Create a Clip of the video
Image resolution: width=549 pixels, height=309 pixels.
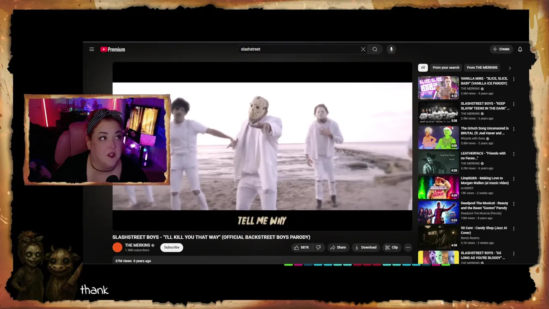pyautogui.click(x=392, y=248)
